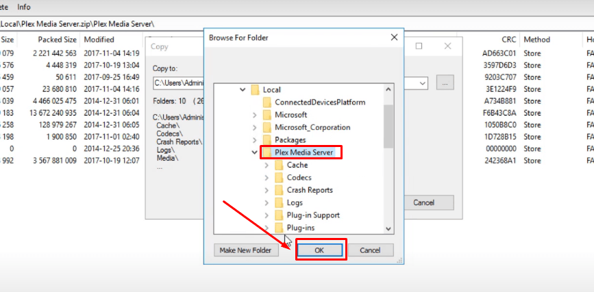Sort by Size column header
Image resolution: width=594 pixels, height=292 pixels.
(8, 40)
